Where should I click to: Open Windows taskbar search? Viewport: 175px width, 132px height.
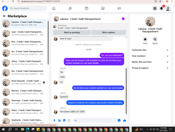(10, 129)
